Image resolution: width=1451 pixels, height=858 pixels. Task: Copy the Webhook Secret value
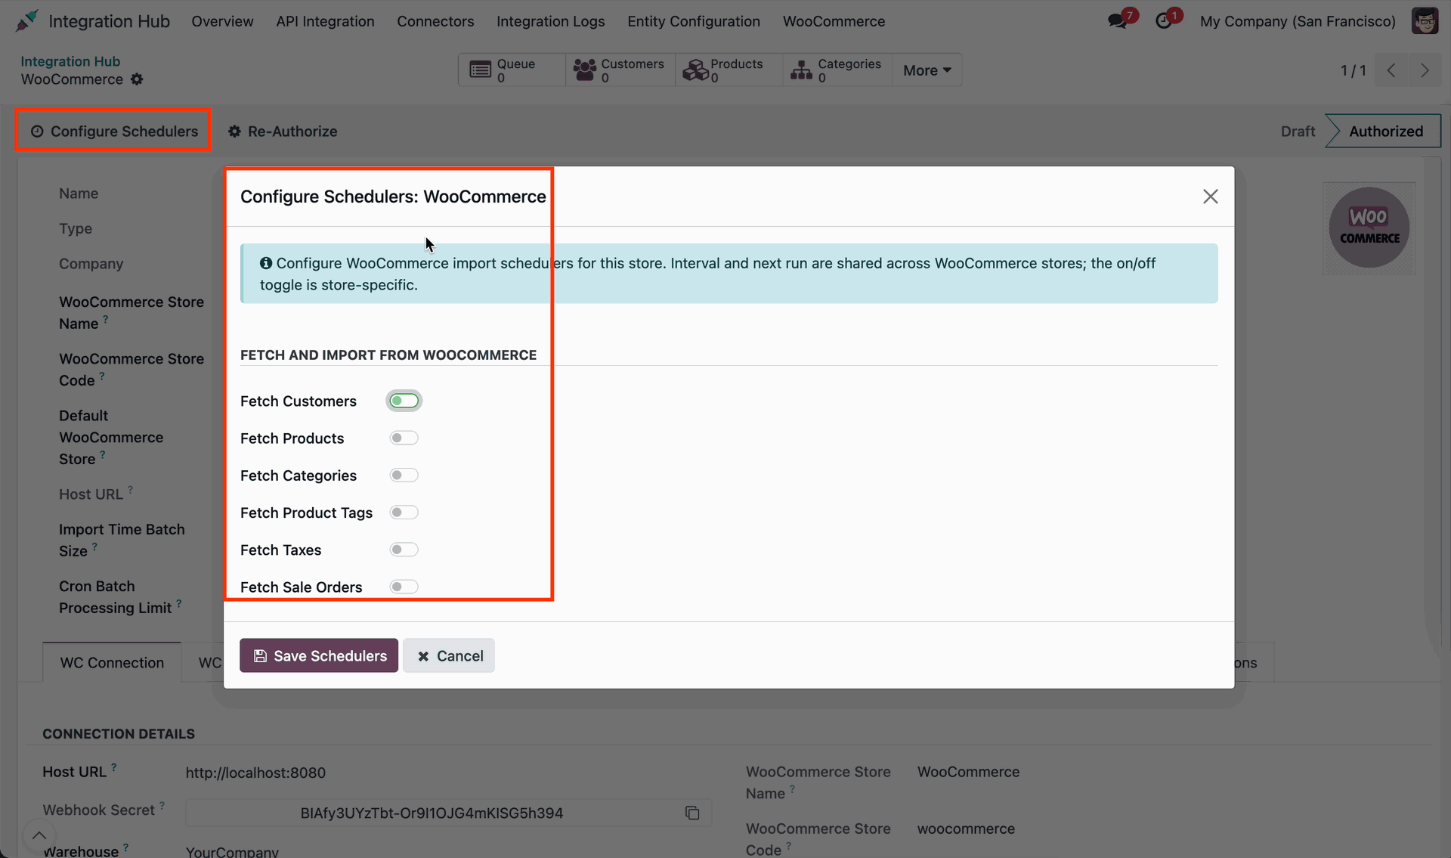pyautogui.click(x=692, y=813)
